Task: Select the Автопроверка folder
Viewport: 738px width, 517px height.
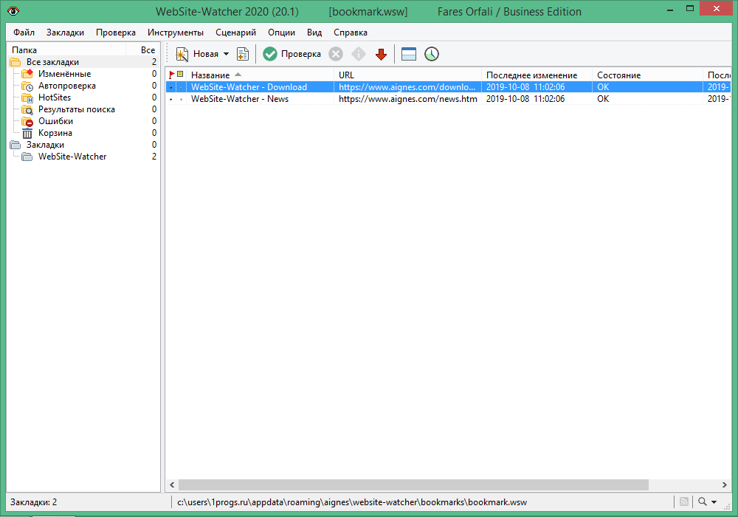Action: tap(66, 86)
